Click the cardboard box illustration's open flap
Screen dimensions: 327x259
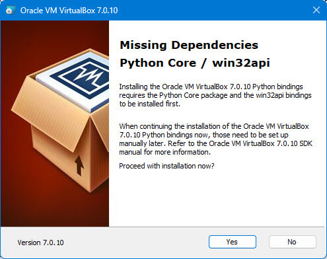point(50,114)
